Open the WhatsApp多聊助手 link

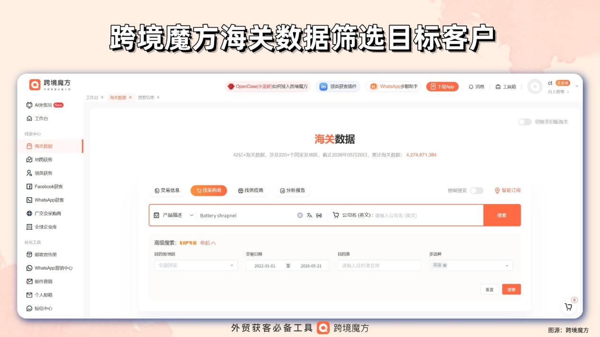394,86
